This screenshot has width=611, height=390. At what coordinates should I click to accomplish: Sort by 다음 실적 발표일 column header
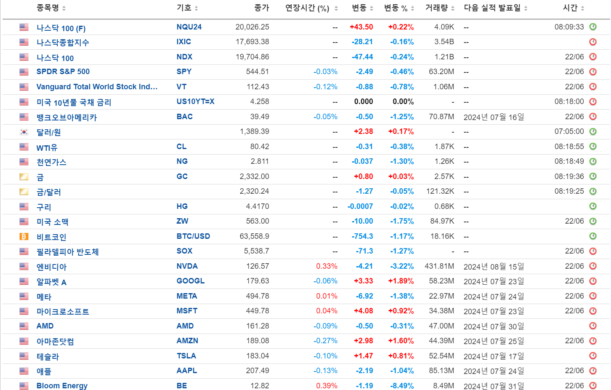[495, 8]
